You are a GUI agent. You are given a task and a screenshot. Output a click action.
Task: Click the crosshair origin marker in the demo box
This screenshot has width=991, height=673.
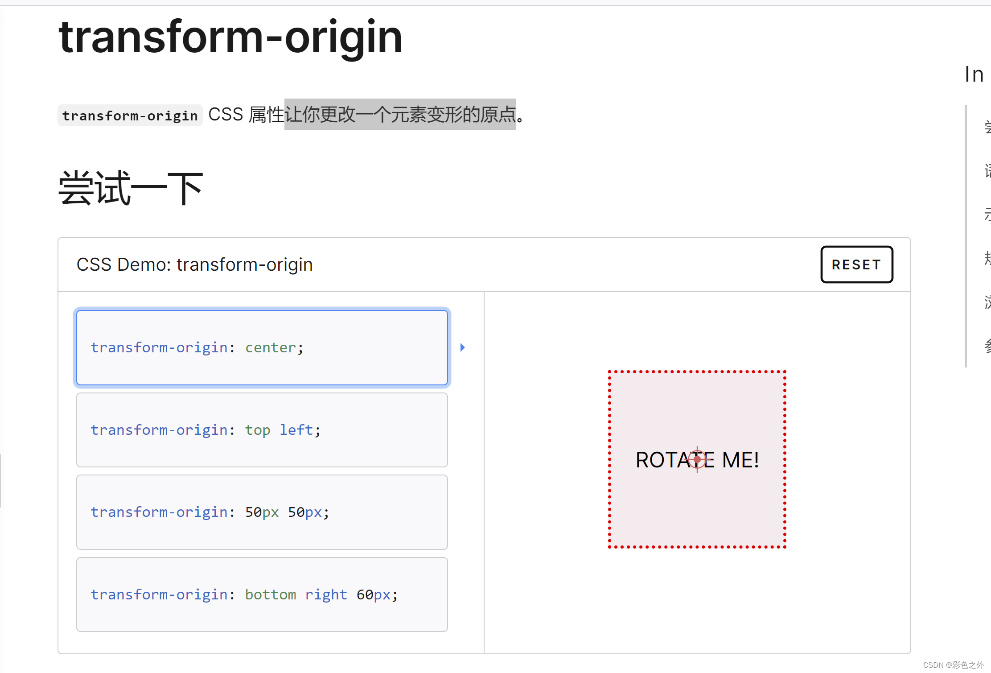[x=697, y=459]
